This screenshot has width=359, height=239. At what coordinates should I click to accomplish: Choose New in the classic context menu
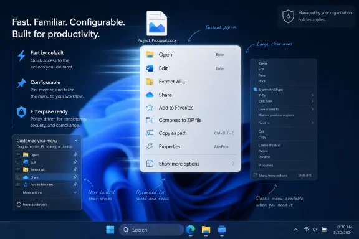coord(262,75)
